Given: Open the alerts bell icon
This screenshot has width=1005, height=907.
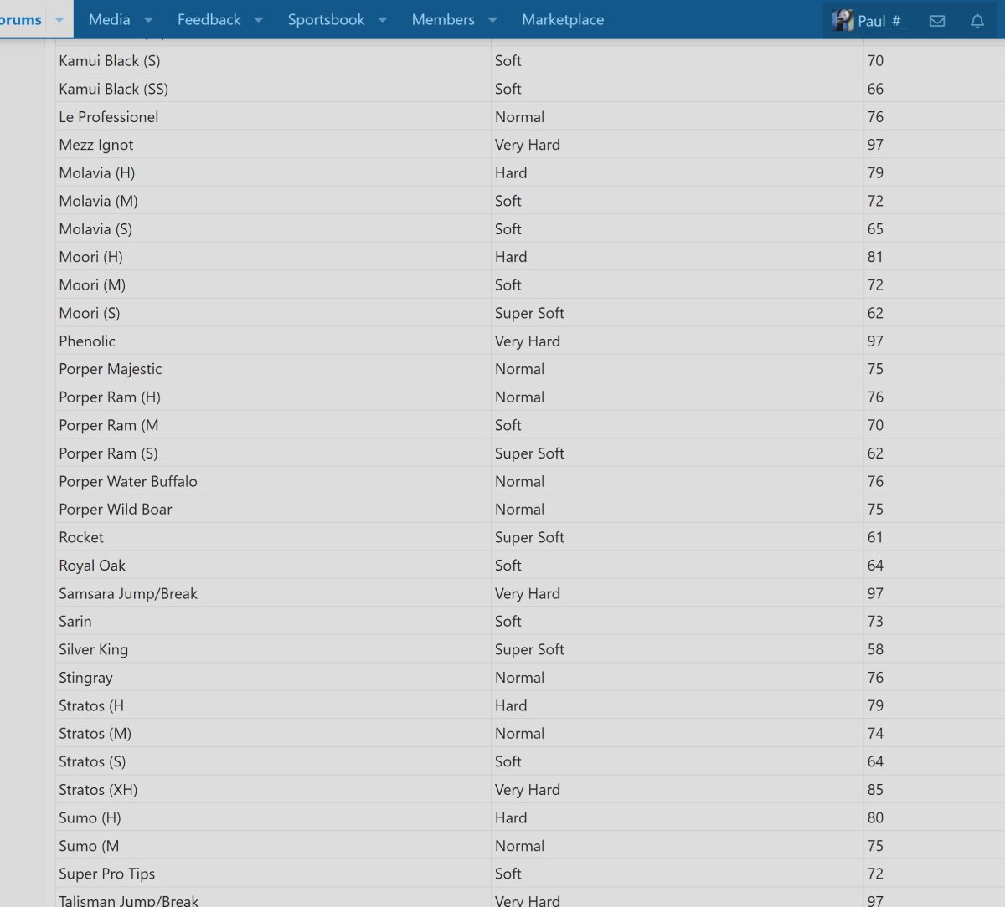Looking at the screenshot, I should pos(977,21).
